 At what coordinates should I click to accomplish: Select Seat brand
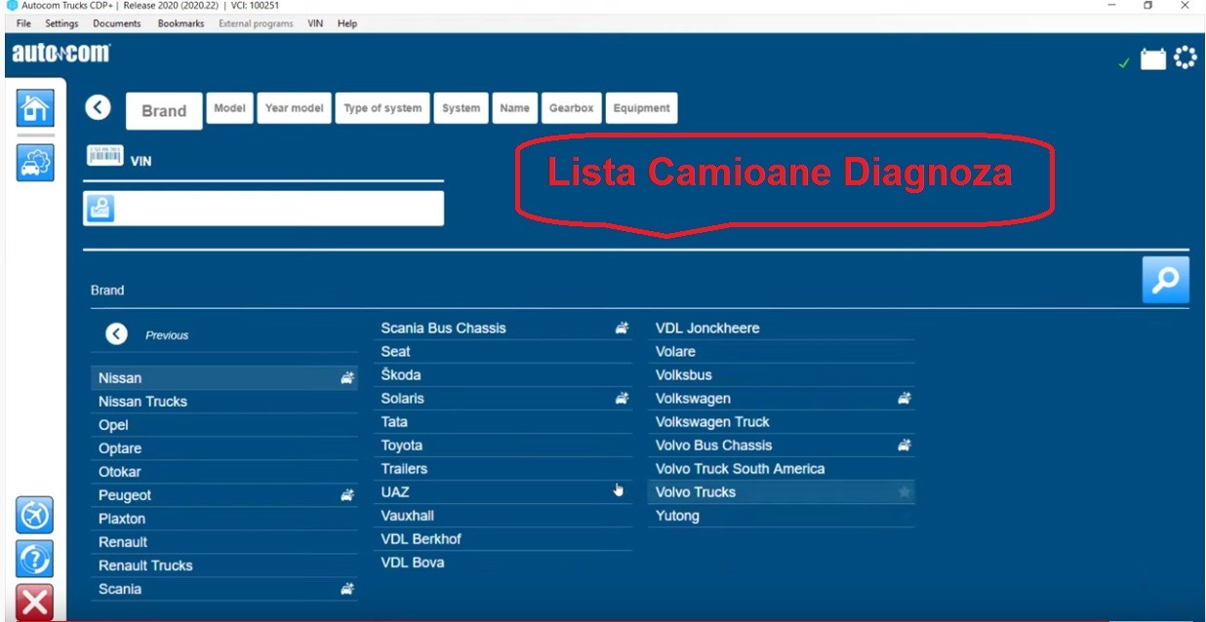503,352
